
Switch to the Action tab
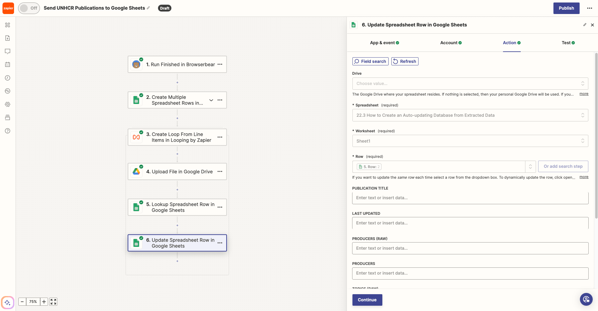(x=512, y=43)
